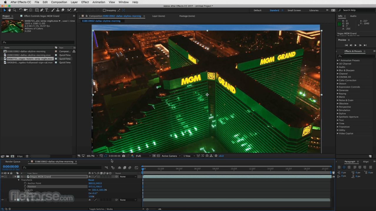Select the Clone Stamp tool
The height and width of the screenshot is (211, 376).
[58, 10]
